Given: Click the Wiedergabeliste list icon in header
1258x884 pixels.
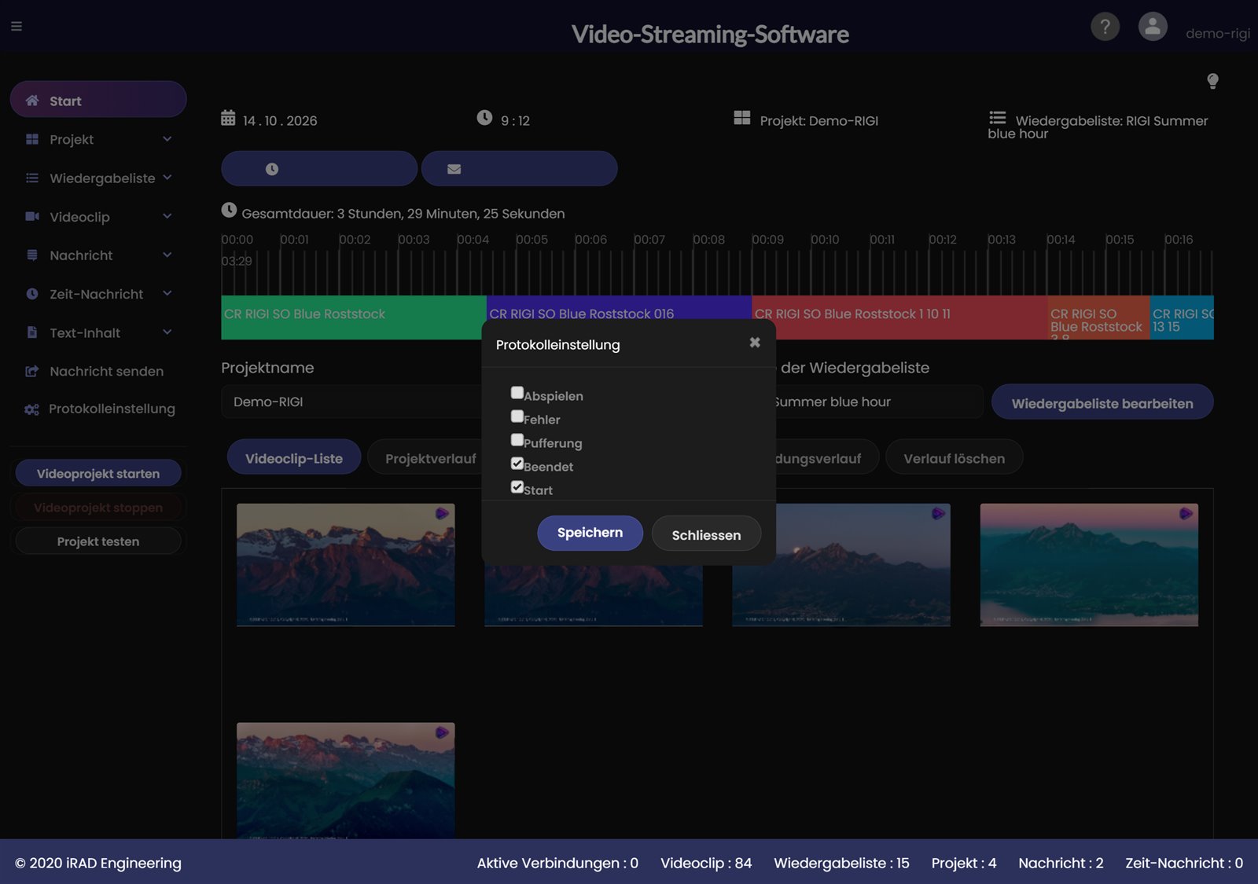Looking at the screenshot, I should [x=998, y=118].
